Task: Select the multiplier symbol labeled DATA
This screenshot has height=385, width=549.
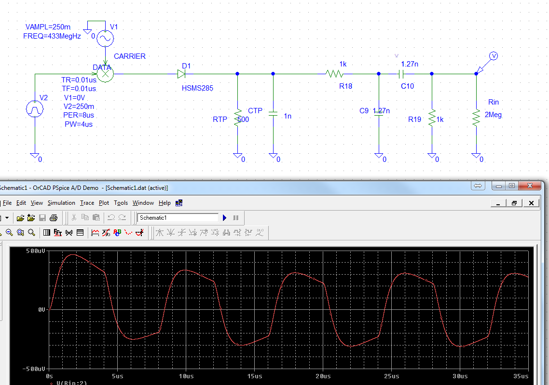Action: pyautogui.click(x=105, y=74)
